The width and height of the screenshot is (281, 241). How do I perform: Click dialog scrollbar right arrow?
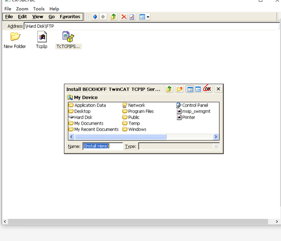pos(215,137)
